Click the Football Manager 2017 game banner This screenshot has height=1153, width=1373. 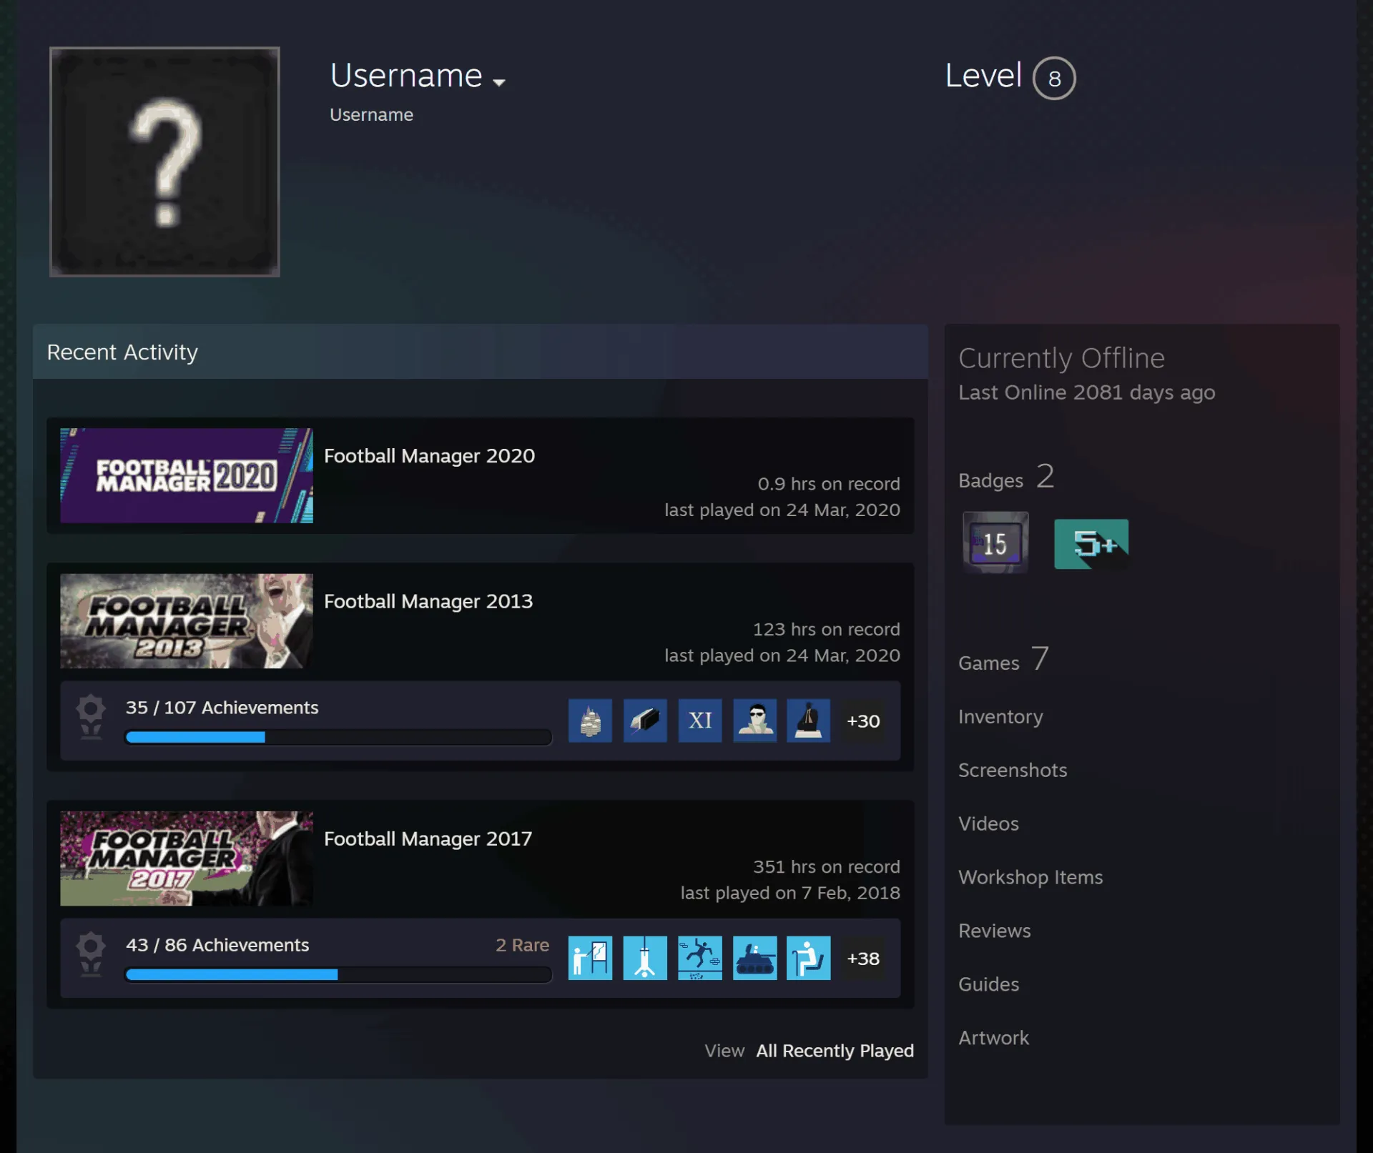[187, 858]
